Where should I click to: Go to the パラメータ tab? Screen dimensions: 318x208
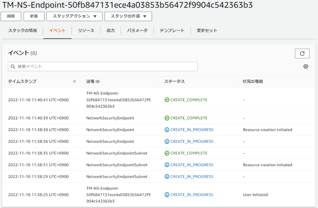pos(137,31)
